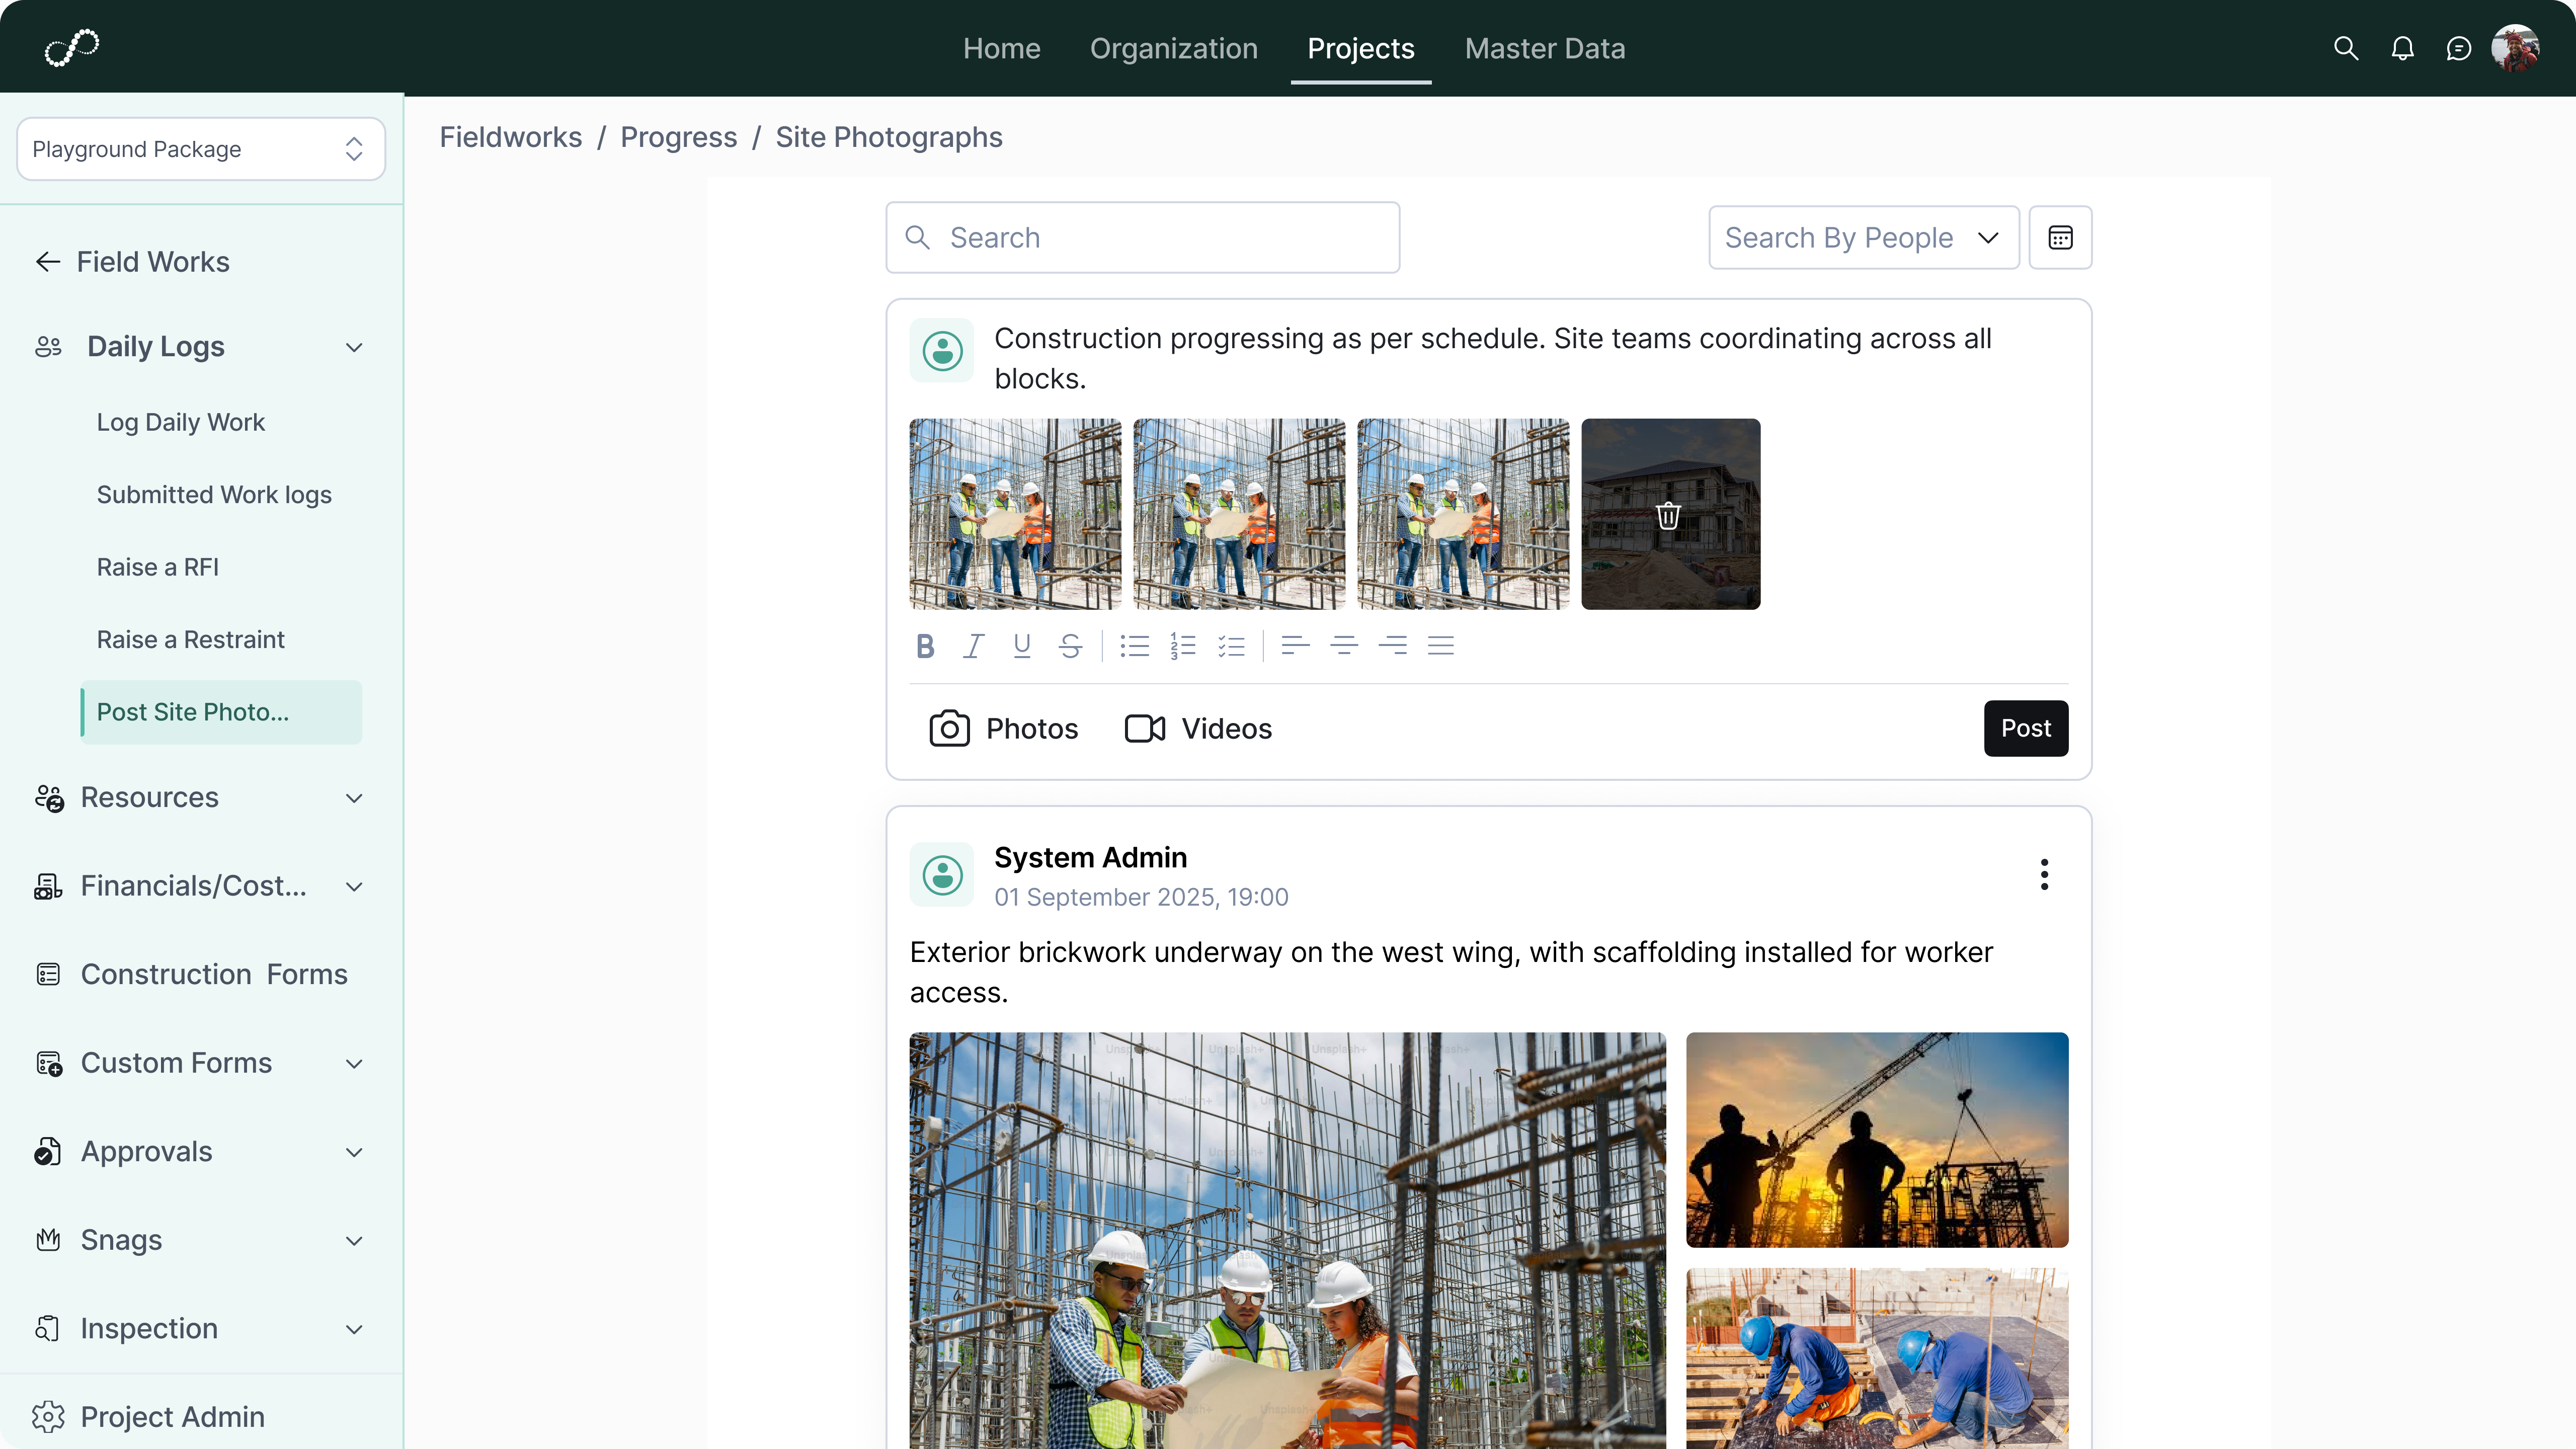Select Post Site Photo... item
Image resolution: width=2576 pixels, height=1449 pixels.
coord(221,712)
